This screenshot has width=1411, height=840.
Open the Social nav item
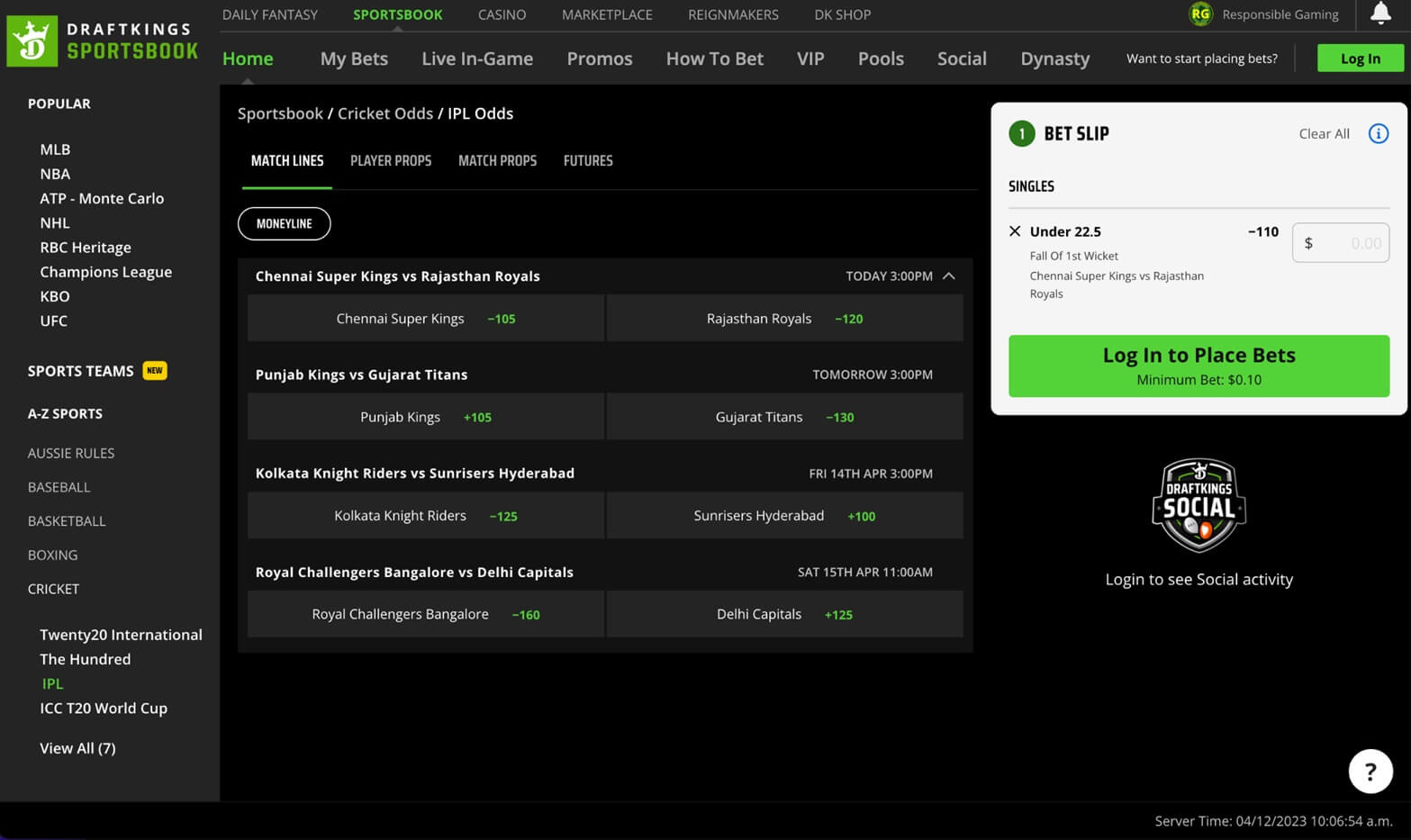pos(962,59)
